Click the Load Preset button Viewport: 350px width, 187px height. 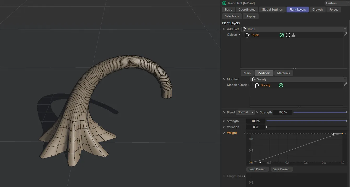257,169
